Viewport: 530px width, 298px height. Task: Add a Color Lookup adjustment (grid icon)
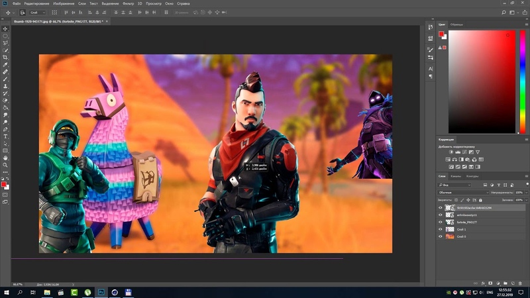click(x=481, y=160)
